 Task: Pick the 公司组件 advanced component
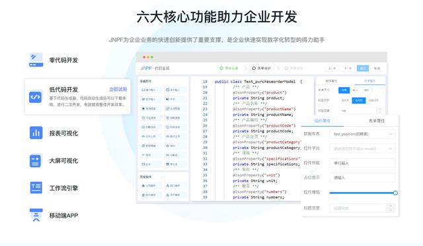(x=151, y=186)
